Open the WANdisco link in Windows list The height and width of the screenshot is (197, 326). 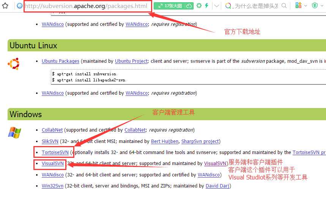coord(53,175)
